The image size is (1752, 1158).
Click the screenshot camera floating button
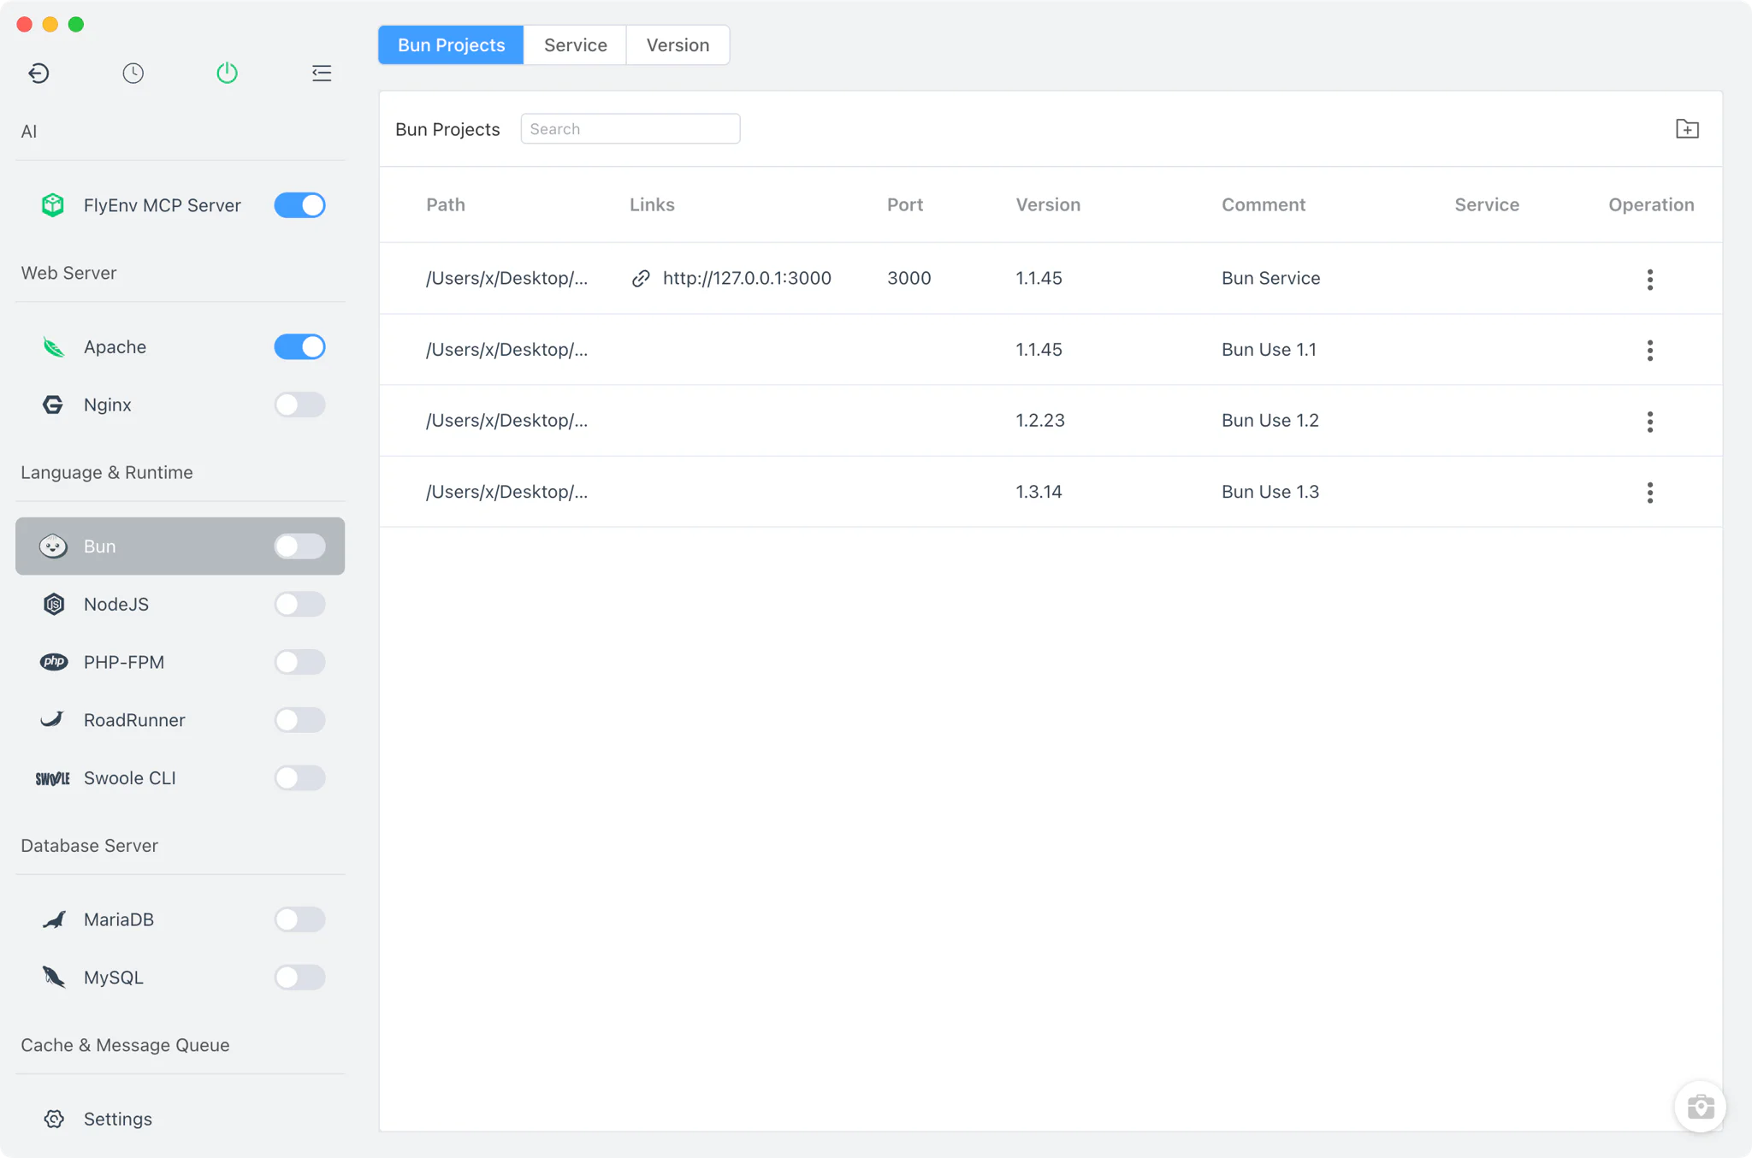(x=1700, y=1107)
